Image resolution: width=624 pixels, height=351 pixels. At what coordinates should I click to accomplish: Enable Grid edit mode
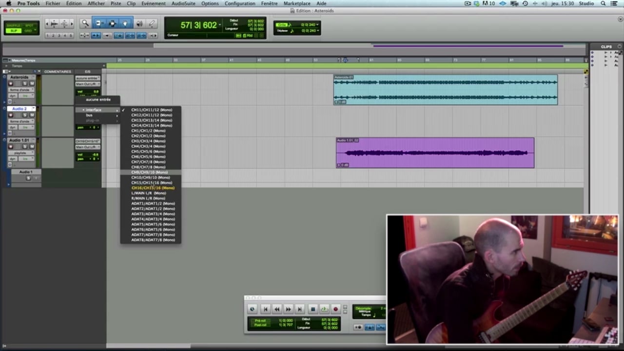[x=29, y=31]
